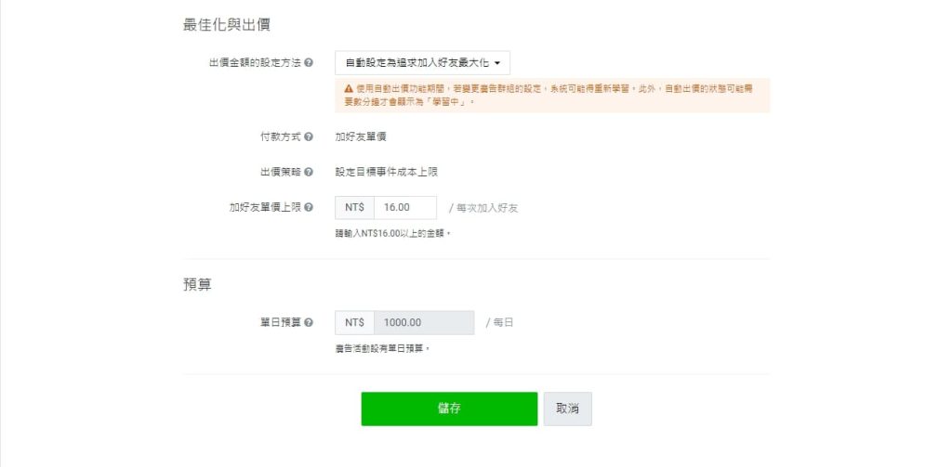Open the 自動設定為追求加入好友最大化 dropdown
The width and height of the screenshot is (952, 467).
click(422, 63)
